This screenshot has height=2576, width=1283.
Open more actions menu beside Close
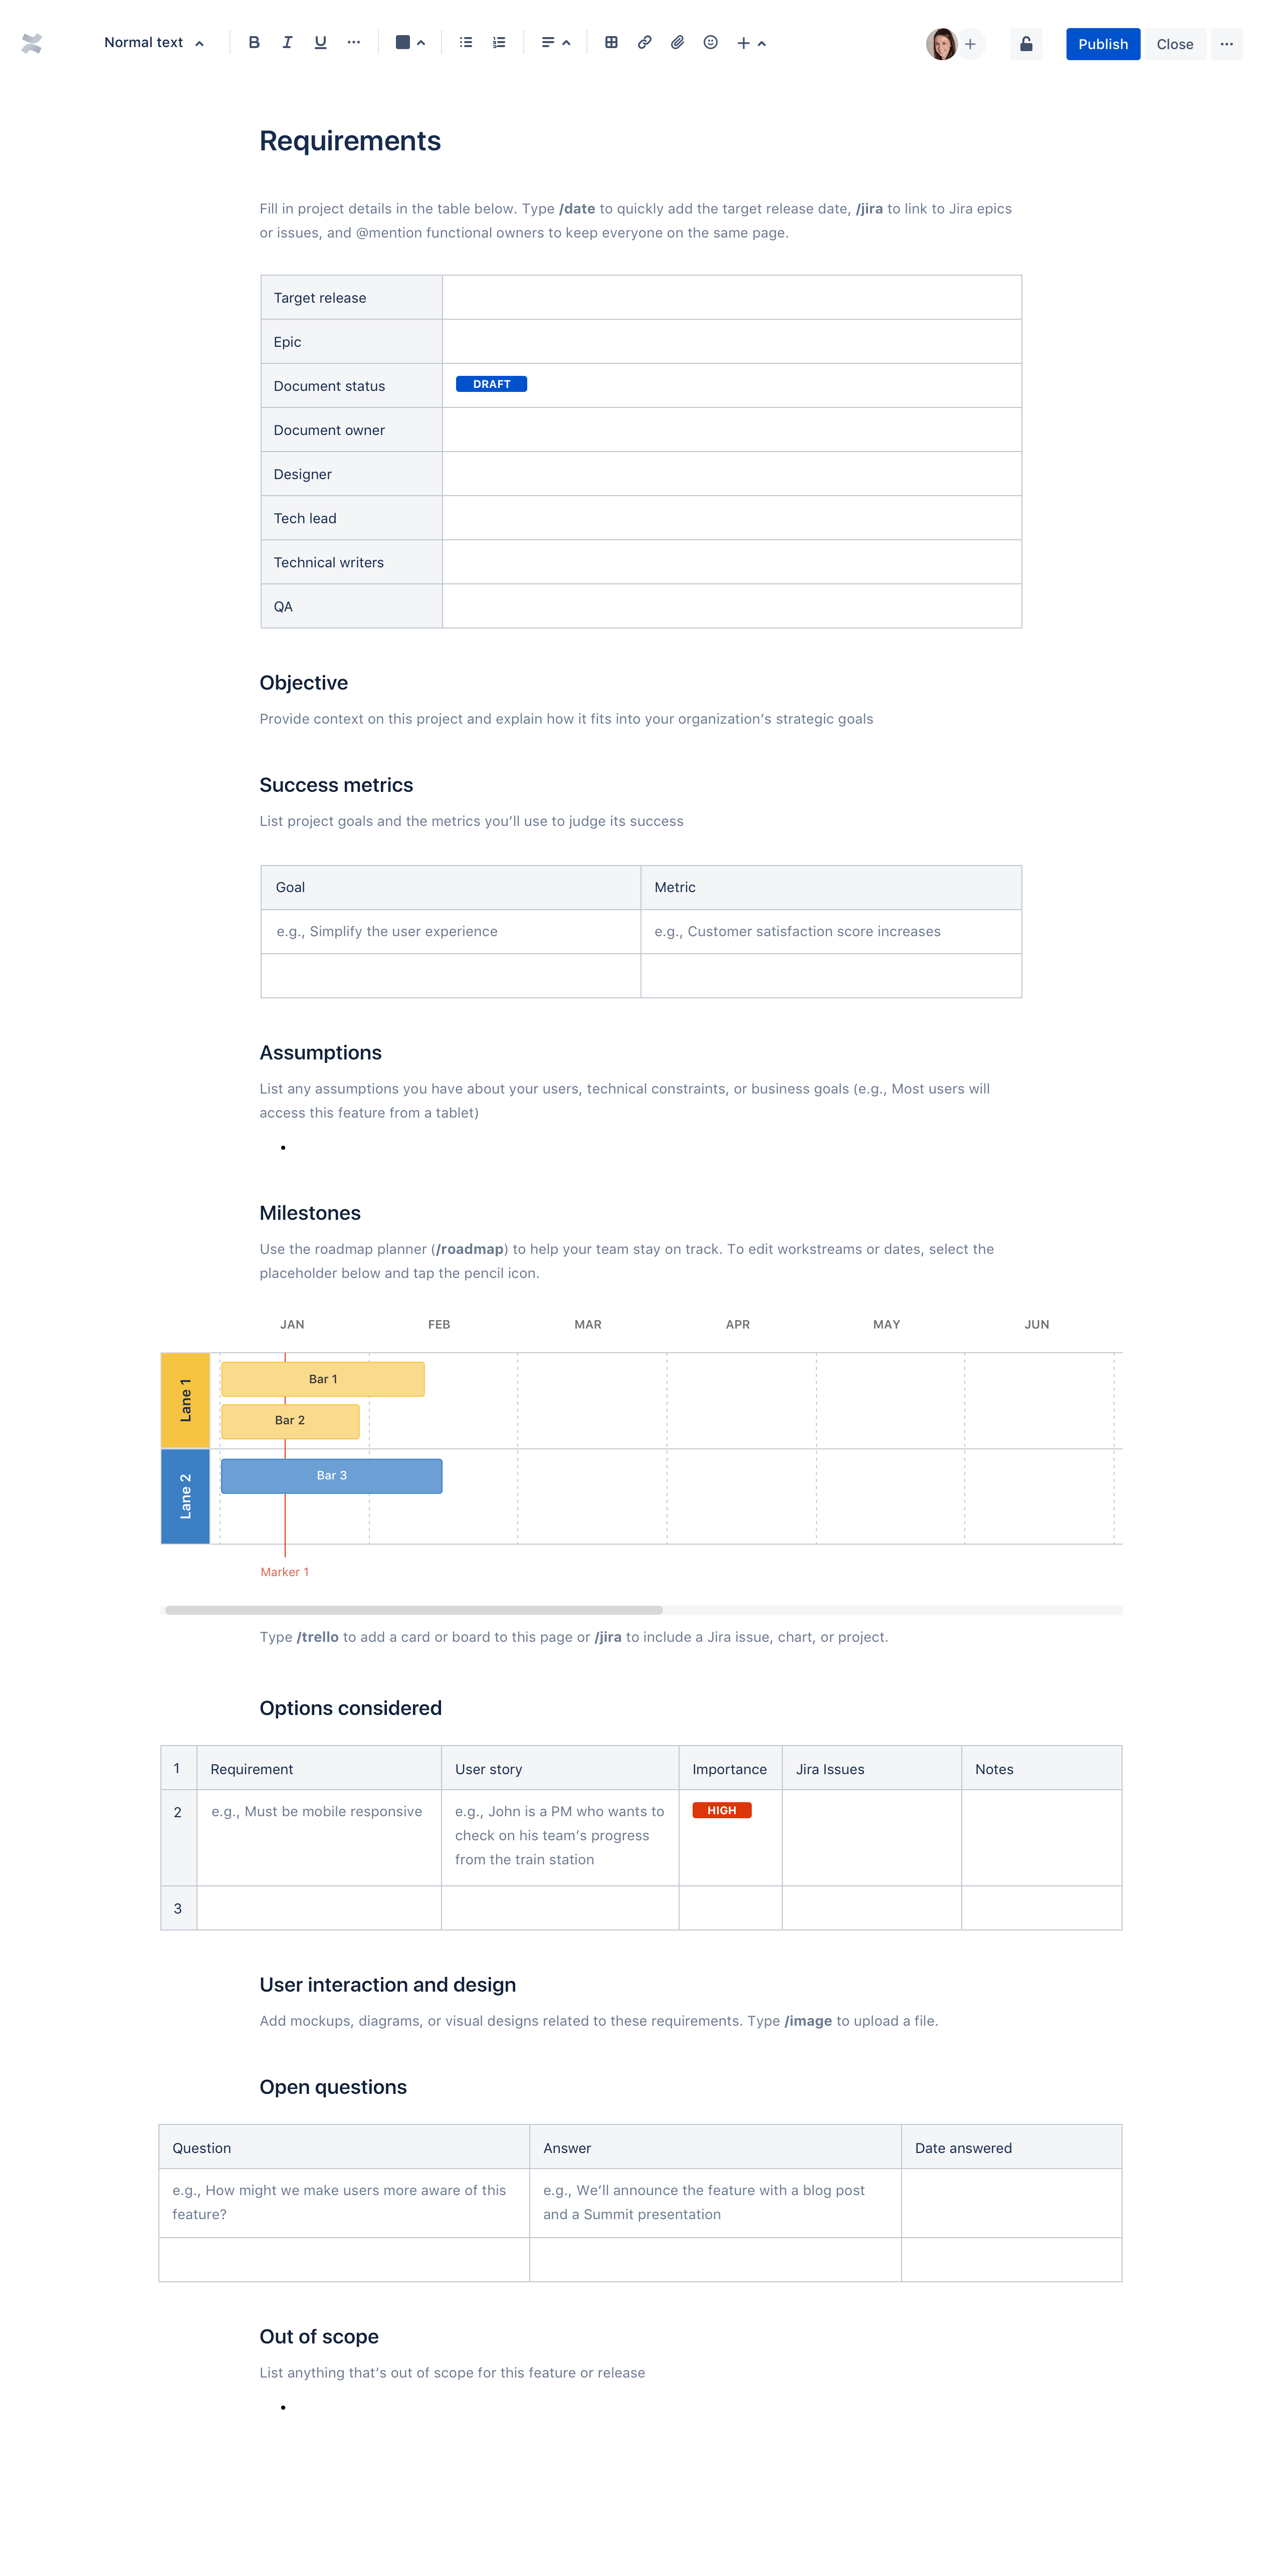1226,44
